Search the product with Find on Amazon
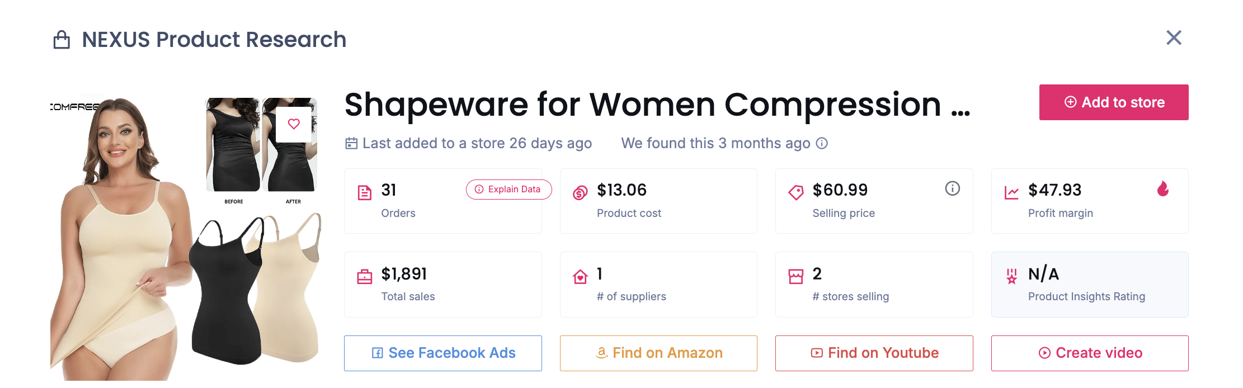This screenshot has width=1243, height=388. point(658,353)
